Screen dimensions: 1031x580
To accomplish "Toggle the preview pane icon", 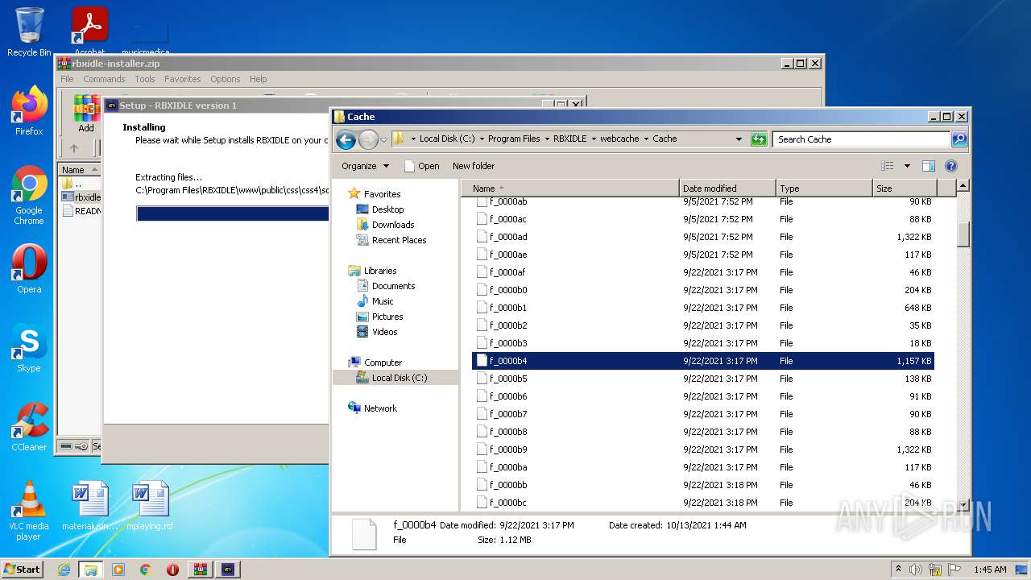I will click(928, 166).
